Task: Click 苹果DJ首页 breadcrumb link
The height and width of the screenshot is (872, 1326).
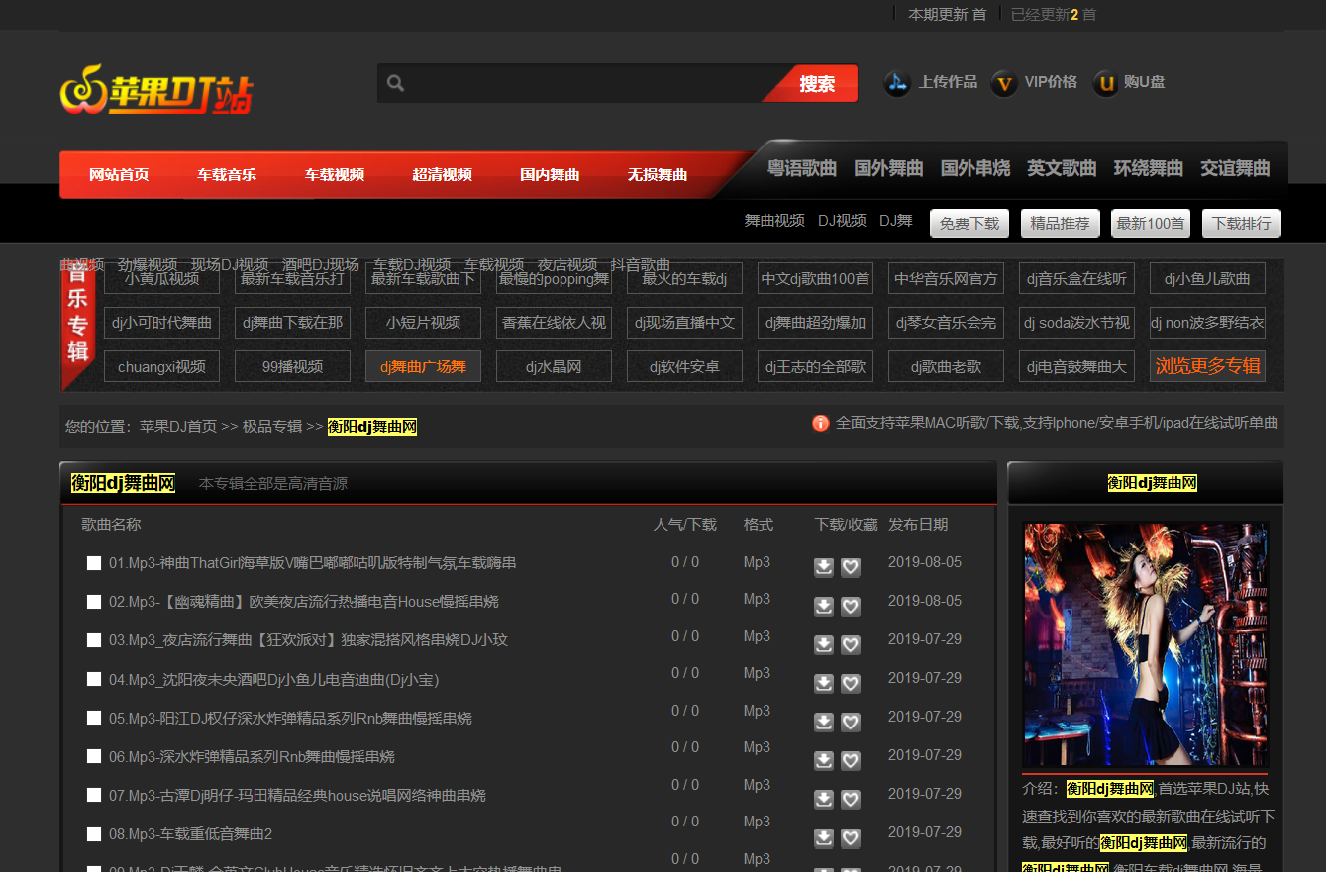Action: tap(178, 426)
